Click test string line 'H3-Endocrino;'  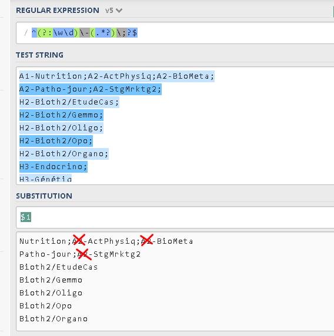click(x=54, y=167)
